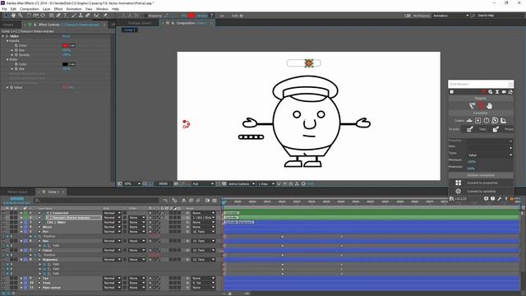The width and height of the screenshot is (526, 296).
Task: Select the Puppet Pin tool
Action: [x=105, y=16]
